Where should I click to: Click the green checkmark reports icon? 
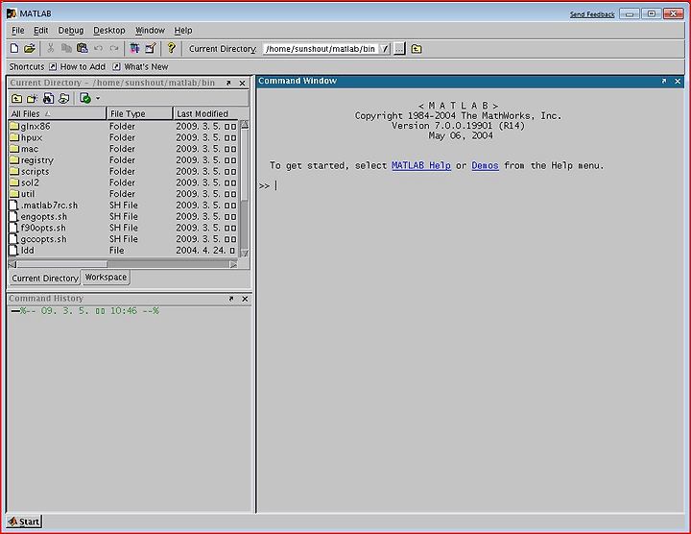click(85, 98)
